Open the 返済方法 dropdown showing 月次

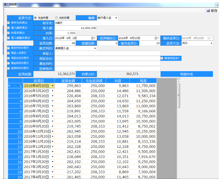211,43
